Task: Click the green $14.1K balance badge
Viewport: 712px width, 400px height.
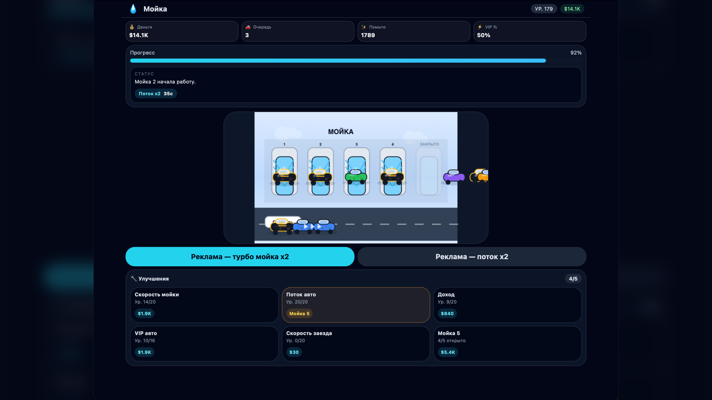Action: 572,9
